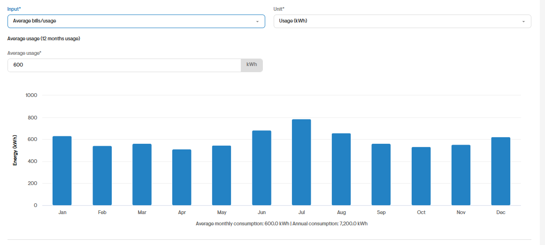The width and height of the screenshot is (545, 245).
Task: Focus the Average usage input field
Action: [124, 65]
